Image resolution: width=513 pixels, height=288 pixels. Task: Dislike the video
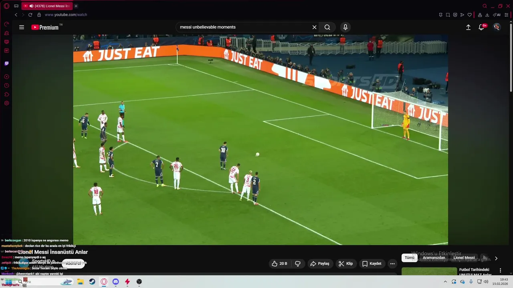[298, 264]
